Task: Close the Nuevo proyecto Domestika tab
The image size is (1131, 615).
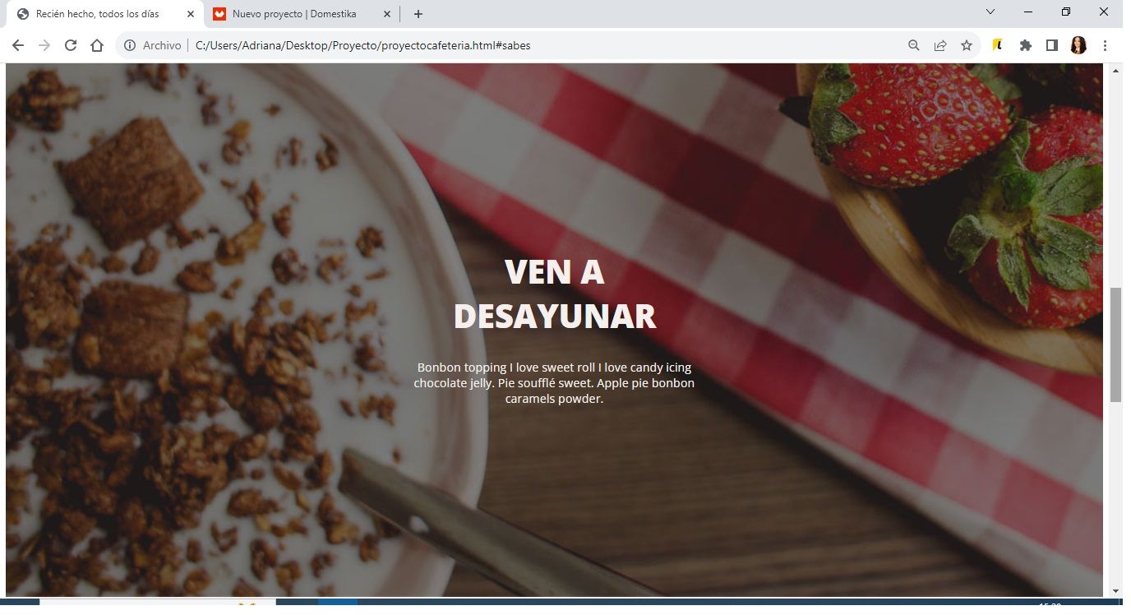Action: coord(387,14)
